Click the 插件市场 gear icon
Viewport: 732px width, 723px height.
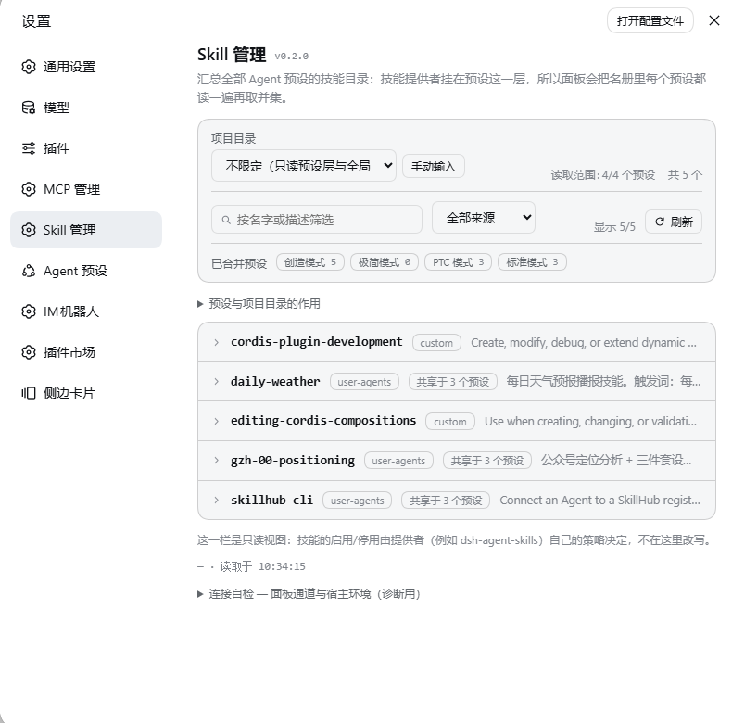tap(29, 352)
